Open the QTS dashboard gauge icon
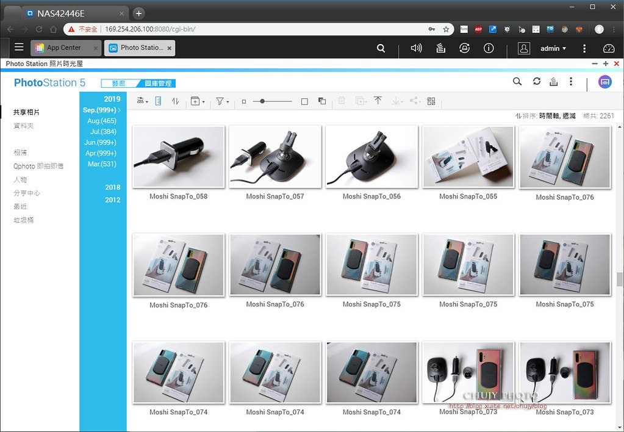624x432 pixels. pyautogui.click(x=609, y=48)
